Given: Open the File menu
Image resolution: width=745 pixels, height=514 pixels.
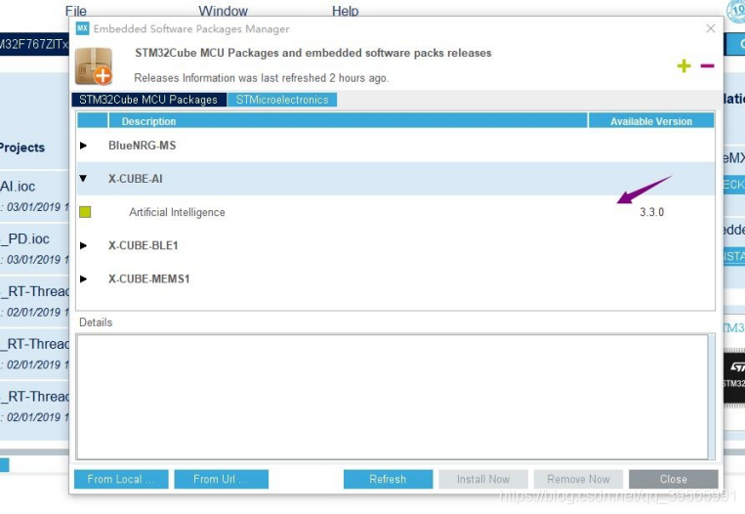Looking at the screenshot, I should coord(76,11).
